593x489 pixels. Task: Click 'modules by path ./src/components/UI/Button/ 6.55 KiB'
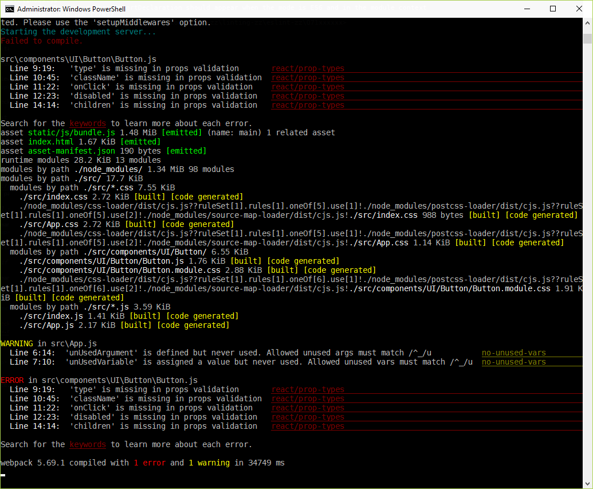(129, 252)
